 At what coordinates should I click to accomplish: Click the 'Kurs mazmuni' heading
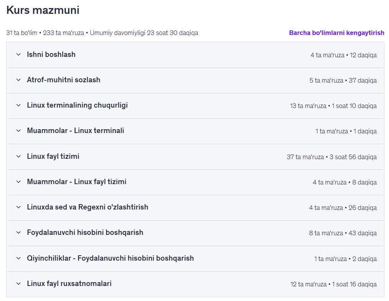(43, 10)
